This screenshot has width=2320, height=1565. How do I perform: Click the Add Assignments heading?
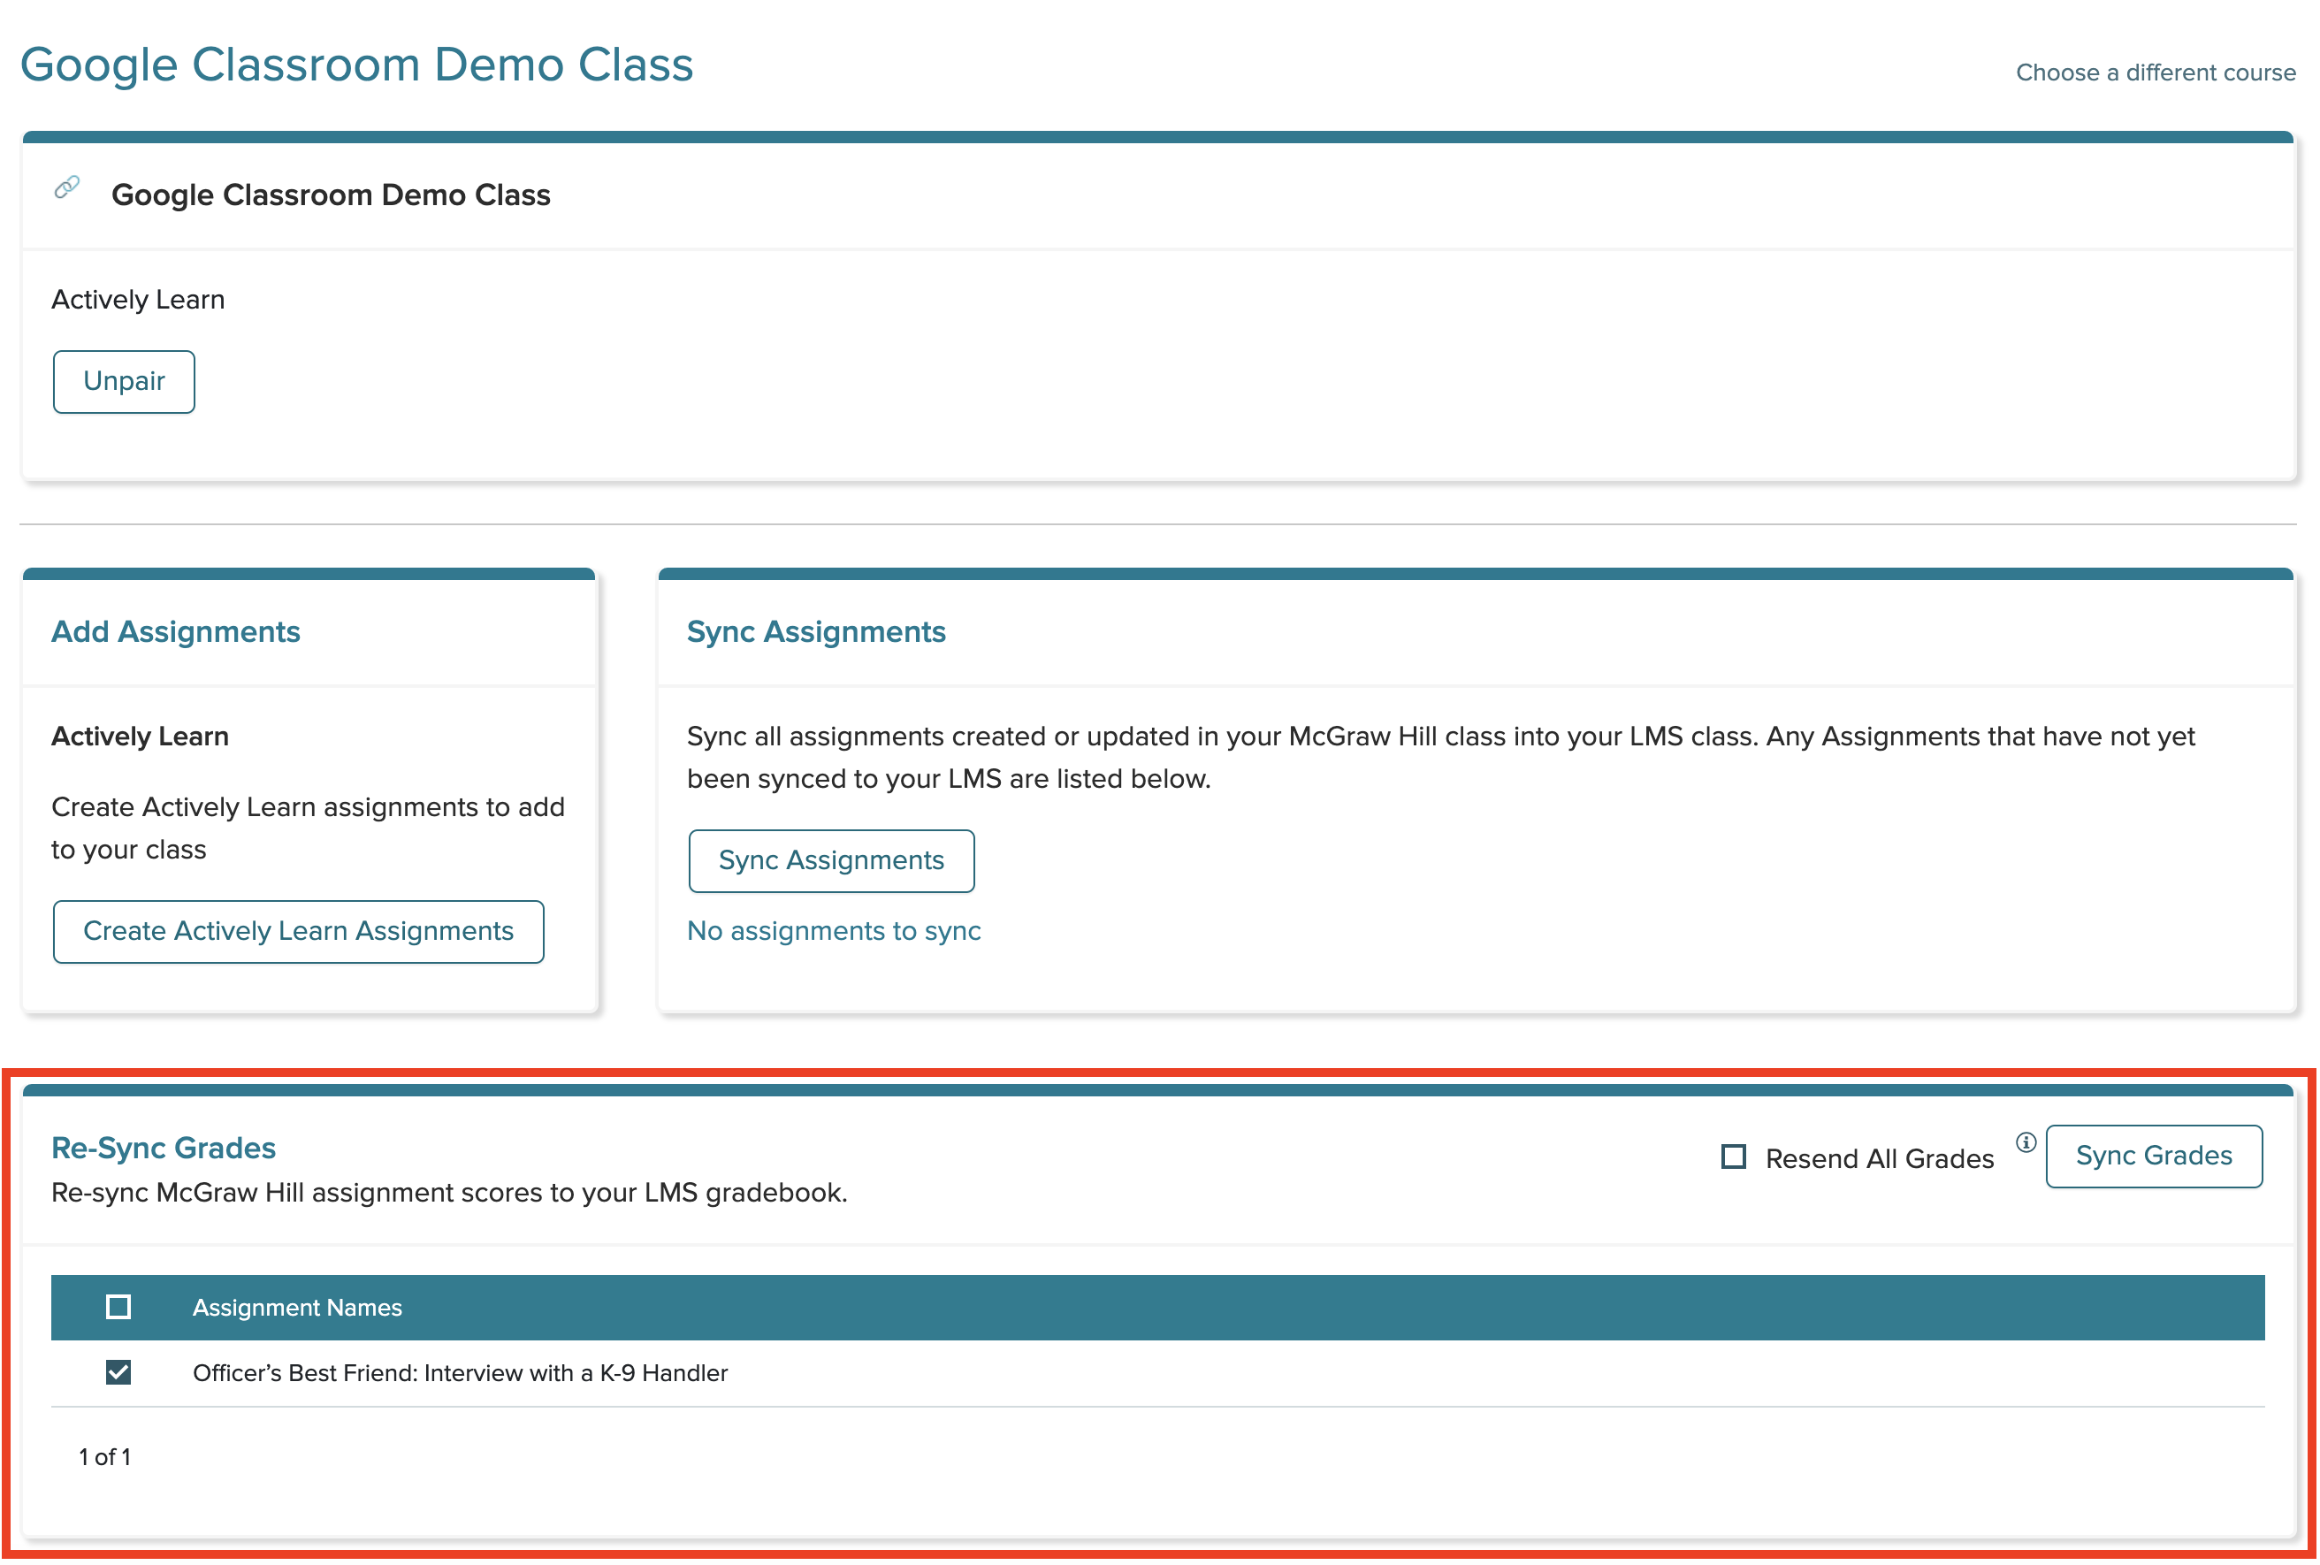click(176, 632)
